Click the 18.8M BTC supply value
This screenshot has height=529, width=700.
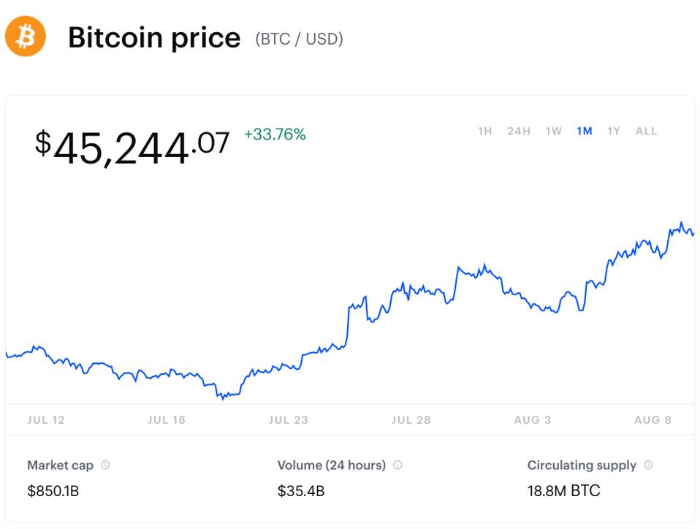564,491
